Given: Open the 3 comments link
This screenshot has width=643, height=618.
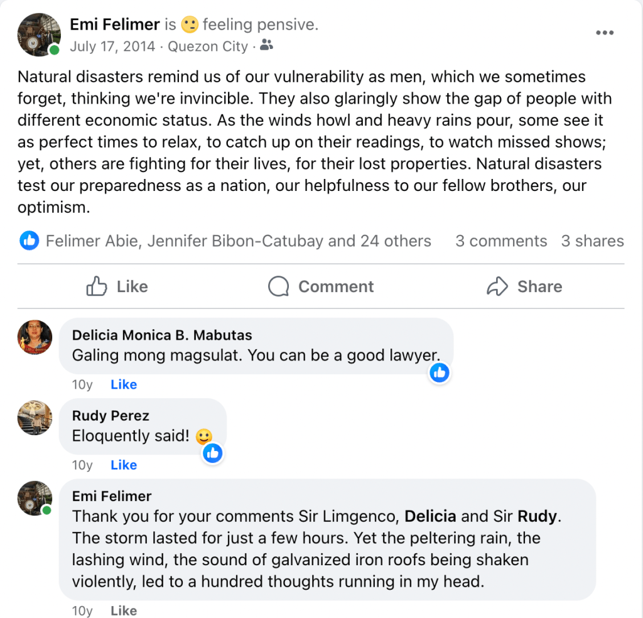Looking at the screenshot, I should click(501, 241).
